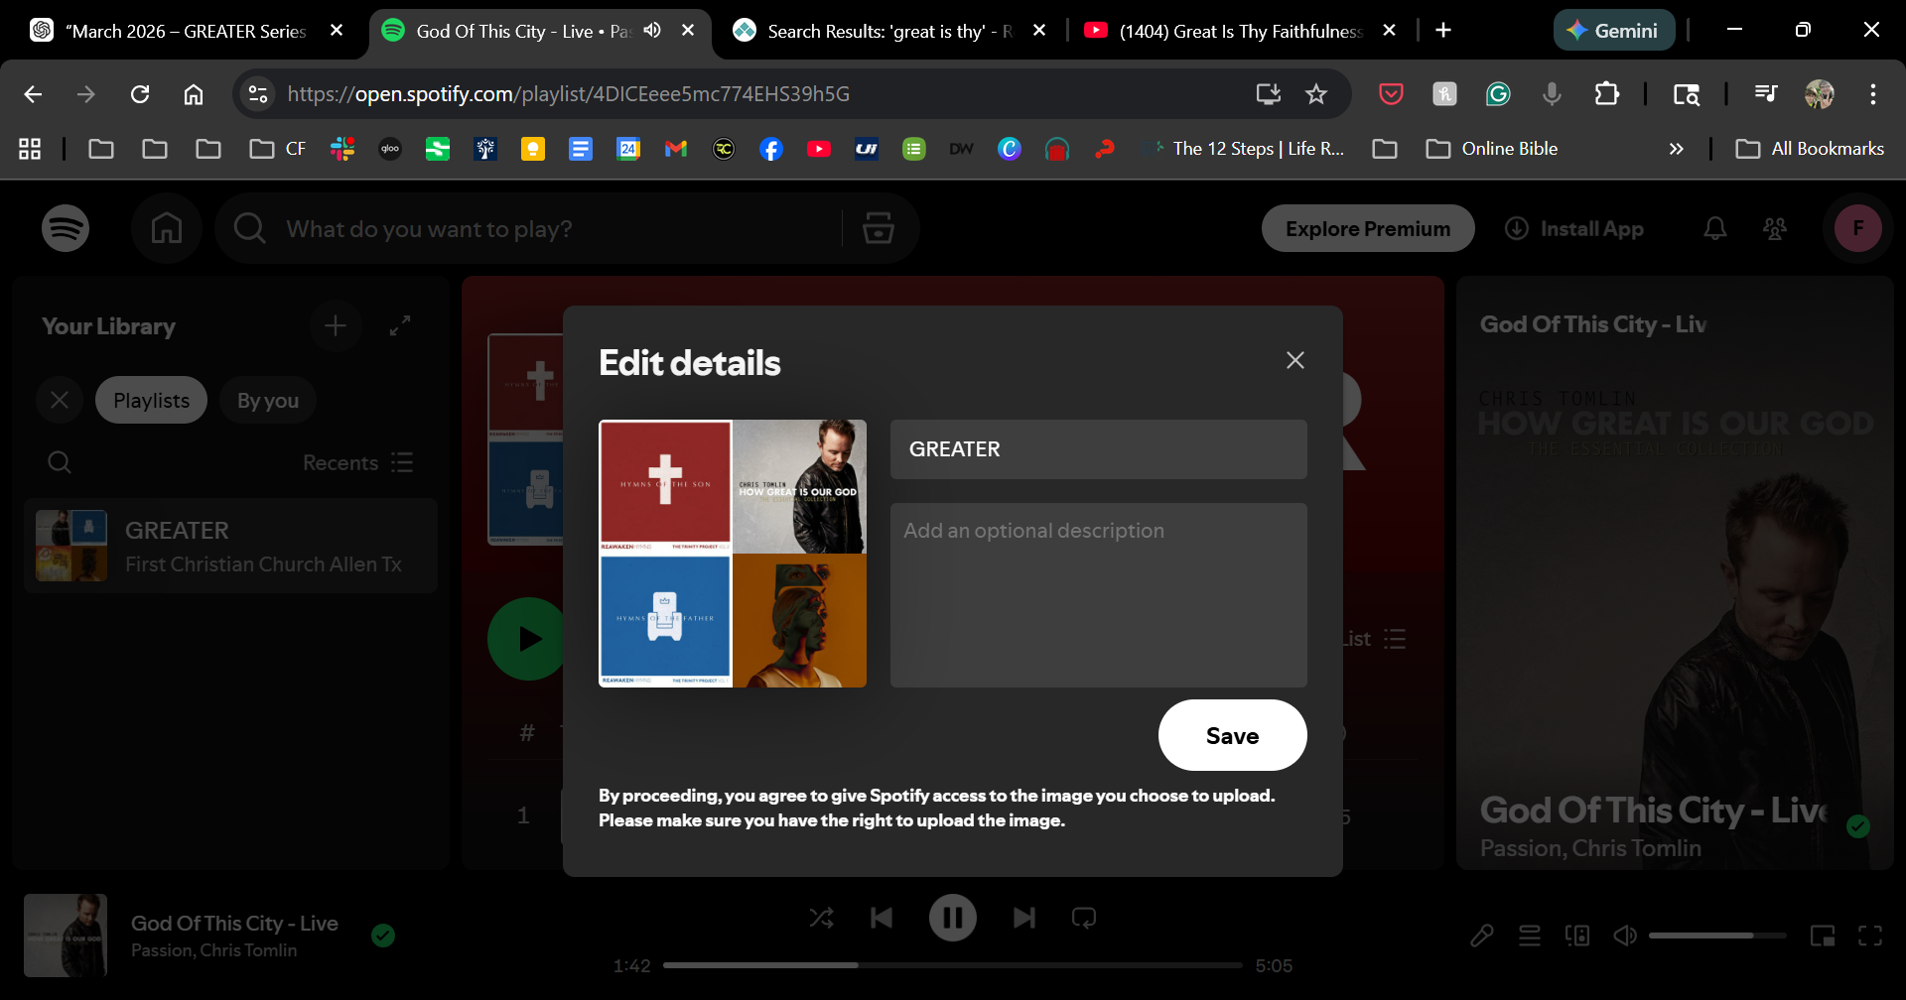The image size is (1906, 1000).
Task: Toggle shuffle playback
Action: point(821,918)
